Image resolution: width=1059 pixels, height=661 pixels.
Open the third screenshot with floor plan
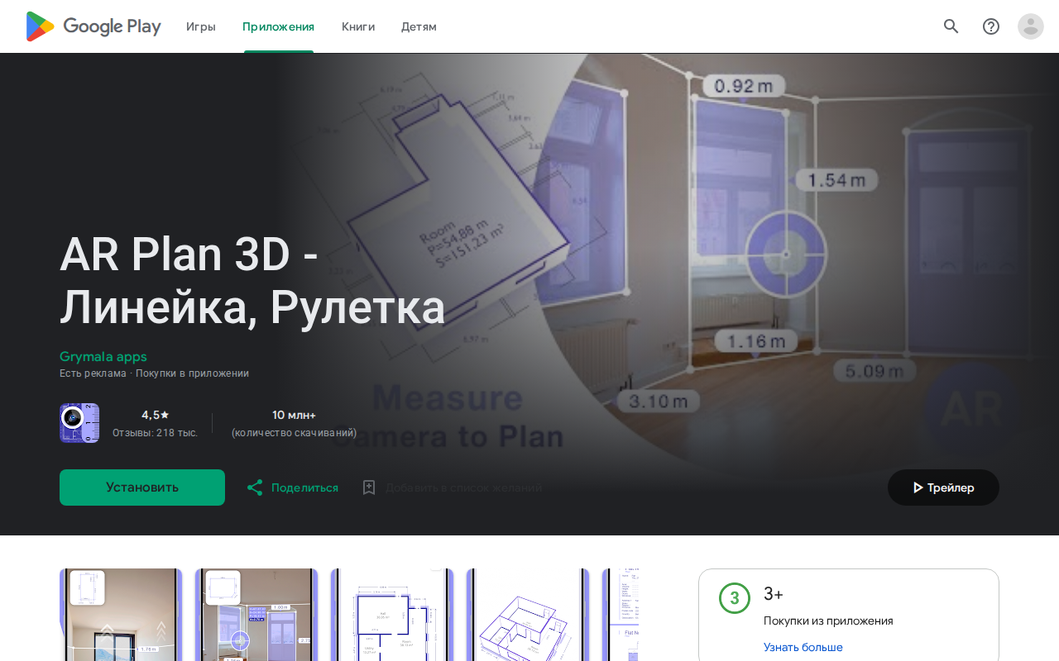tap(392, 615)
